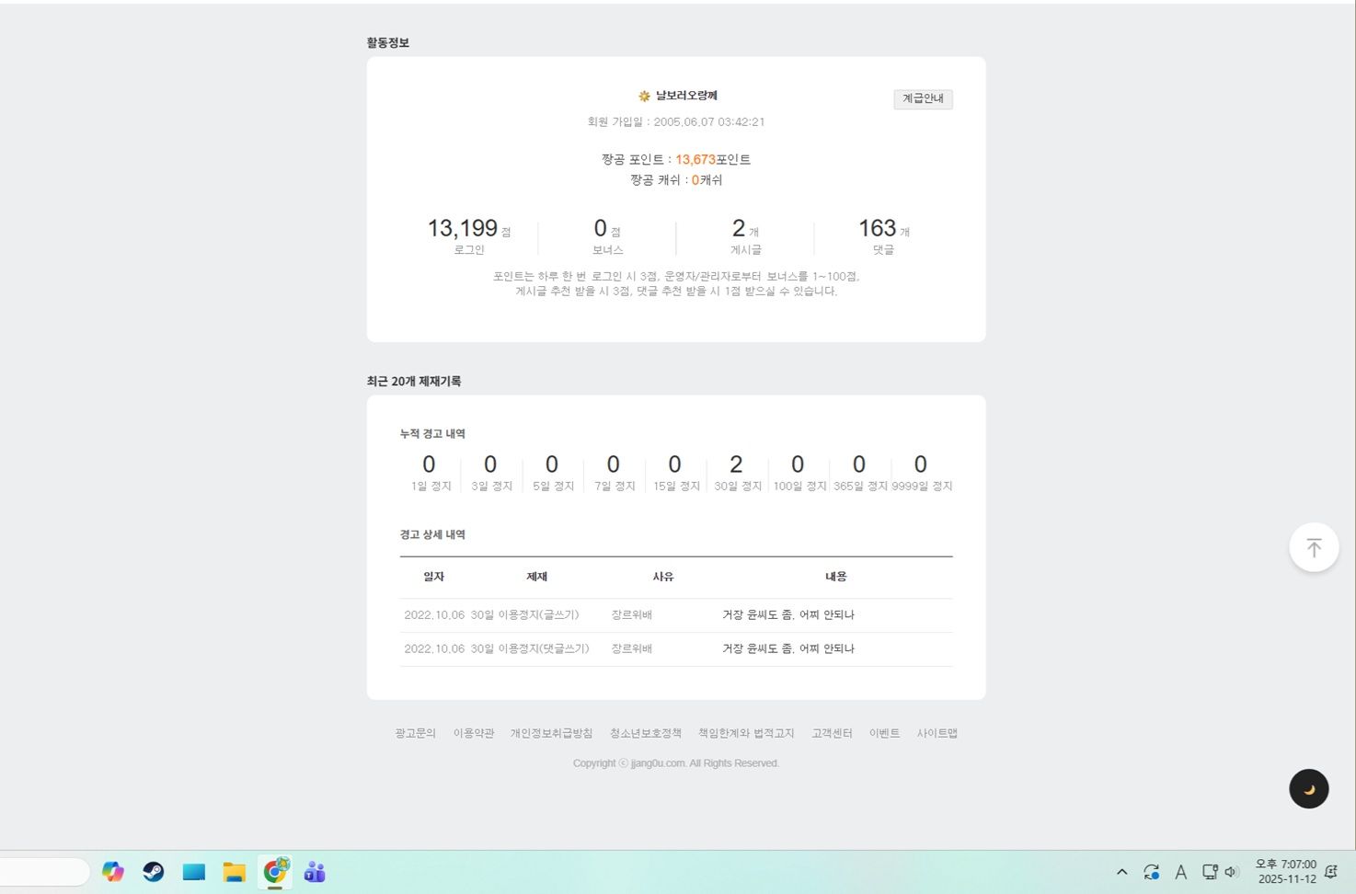This screenshot has height=894, width=1356.
Task: Open the 개인정보취급방침 privacy link
Action: pyautogui.click(x=551, y=733)
